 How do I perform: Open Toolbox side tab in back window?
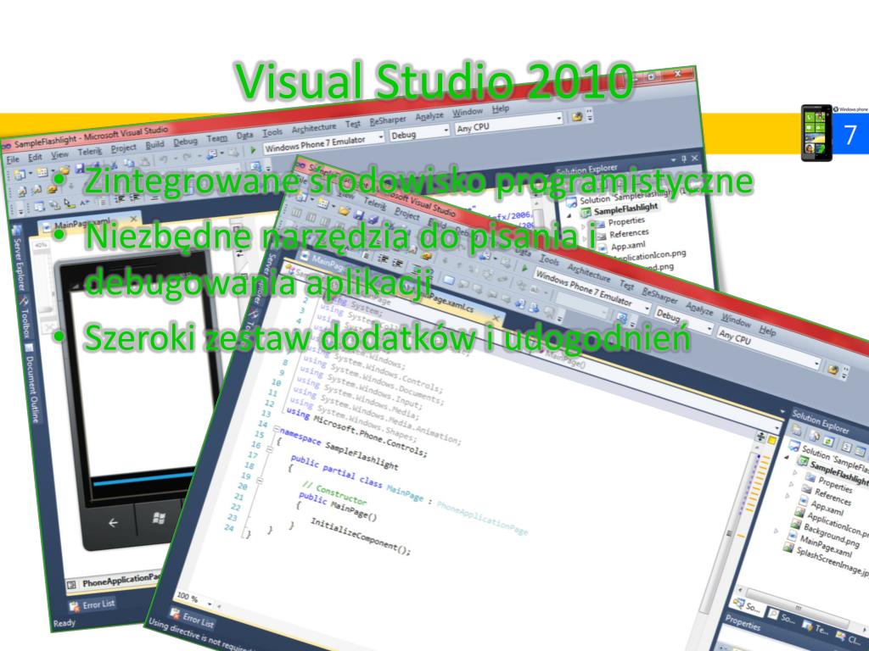point(25,317)
